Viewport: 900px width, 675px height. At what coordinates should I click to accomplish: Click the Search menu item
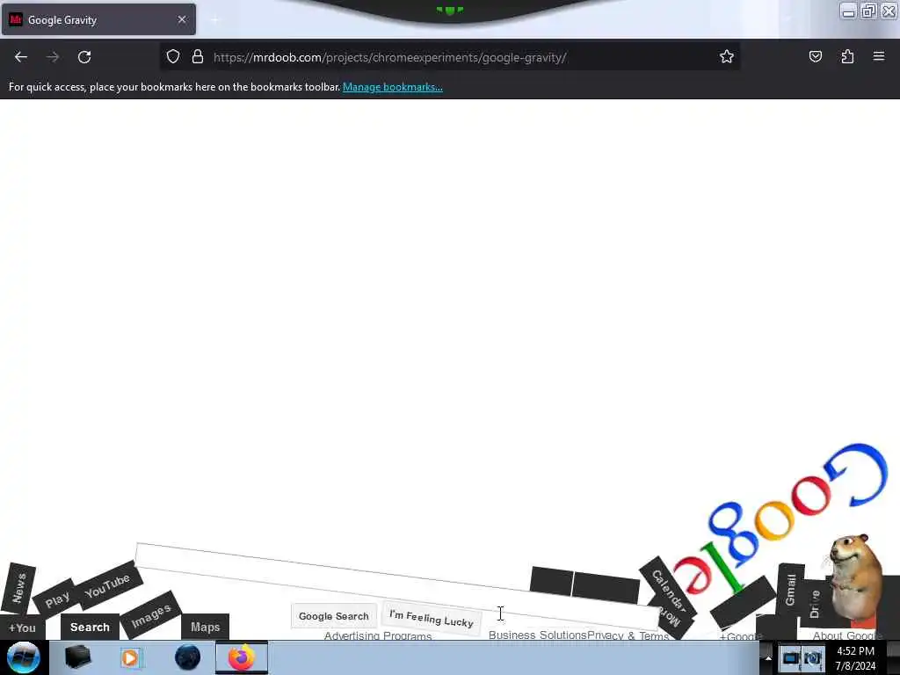(x=90, y=628)
